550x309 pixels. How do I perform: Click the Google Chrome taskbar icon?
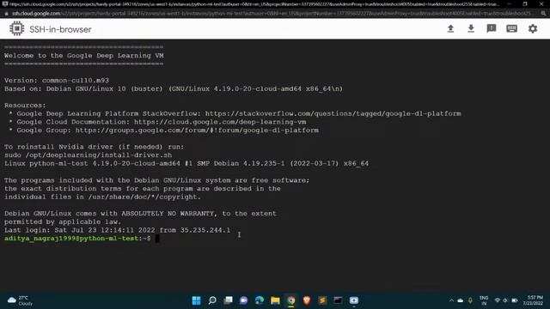pyautogui.click(x=290, y=300)
